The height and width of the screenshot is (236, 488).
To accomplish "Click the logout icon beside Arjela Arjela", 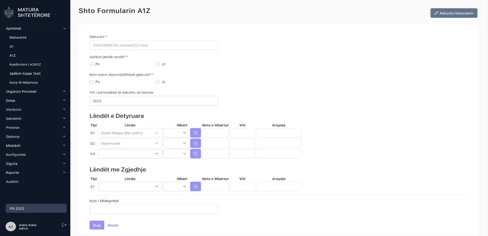I will (64, 225).
